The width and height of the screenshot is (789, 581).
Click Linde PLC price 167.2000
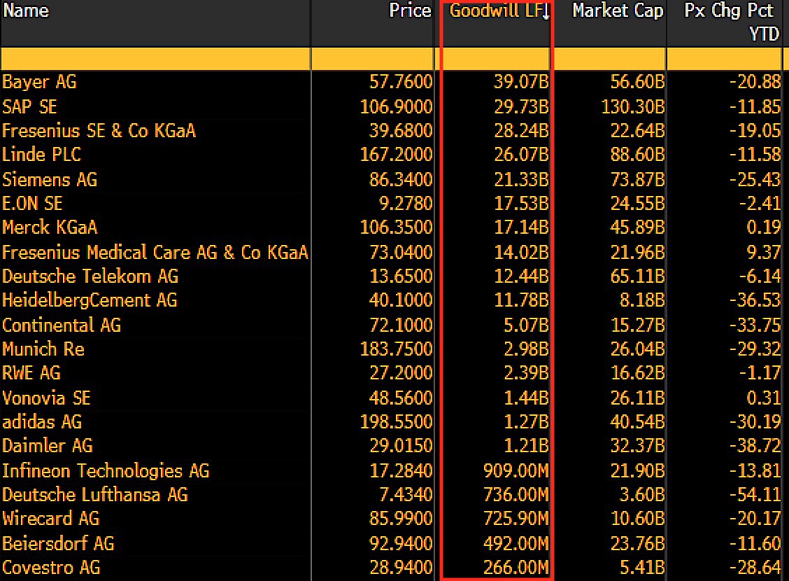(396, 155)
